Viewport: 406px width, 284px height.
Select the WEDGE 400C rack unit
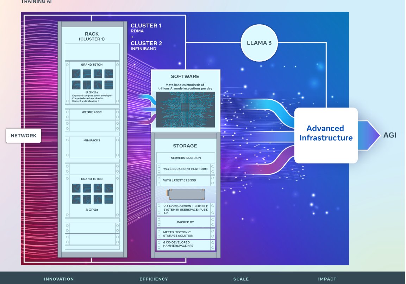pos(92,114)
